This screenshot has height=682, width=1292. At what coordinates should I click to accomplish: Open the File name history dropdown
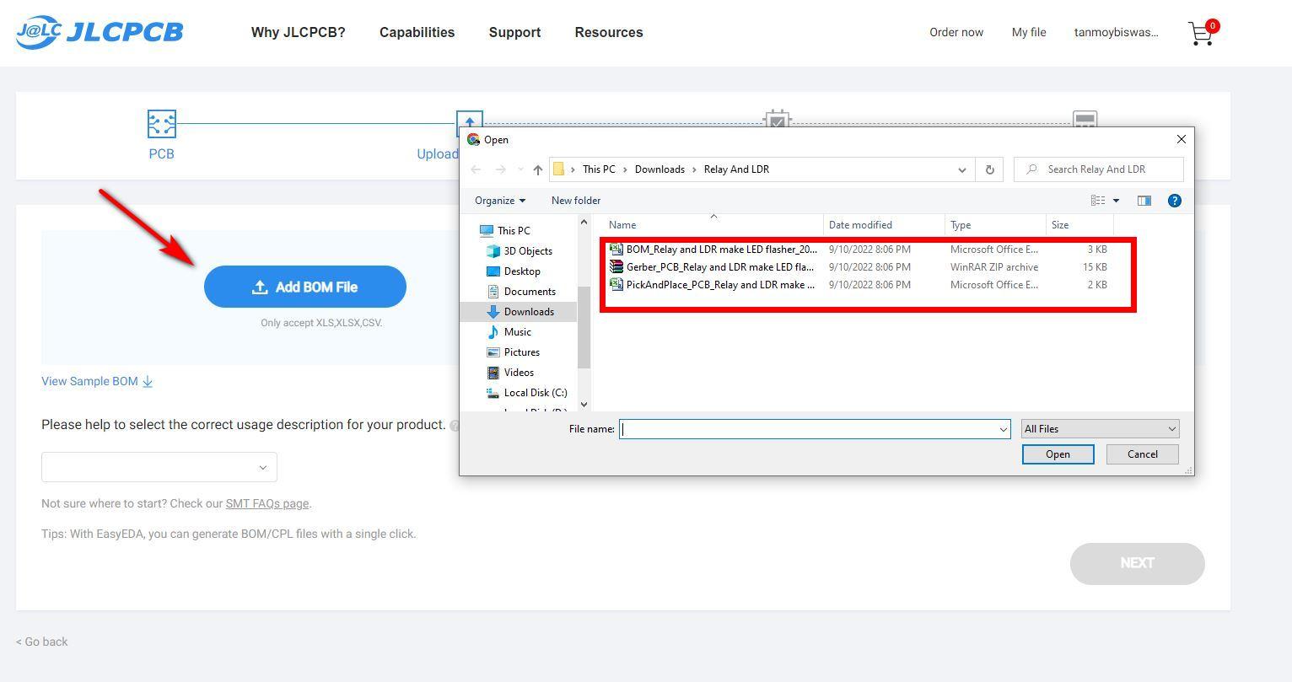tap(1003, 429)
